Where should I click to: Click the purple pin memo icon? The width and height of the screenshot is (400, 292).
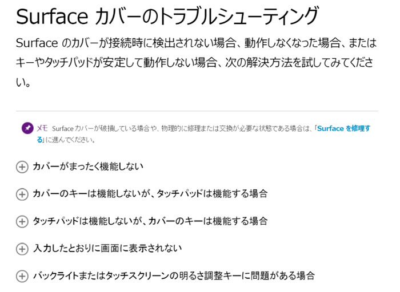pyautogui.click(x=27, y=128)
